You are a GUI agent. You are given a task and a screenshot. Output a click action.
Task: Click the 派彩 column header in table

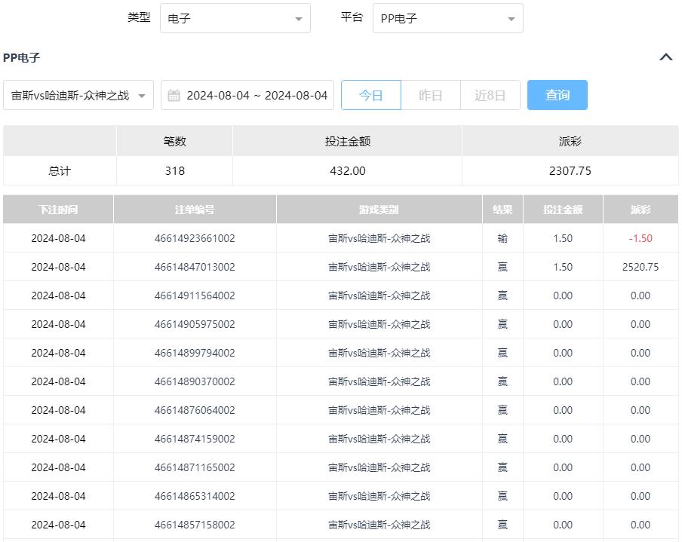coord(641,210)
